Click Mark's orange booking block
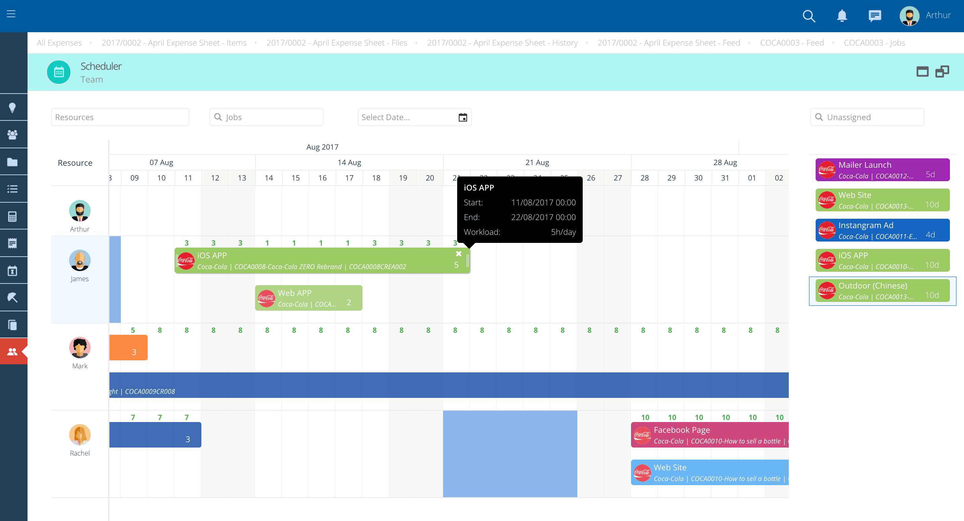964x521 pixels. [x=128, y=348]
